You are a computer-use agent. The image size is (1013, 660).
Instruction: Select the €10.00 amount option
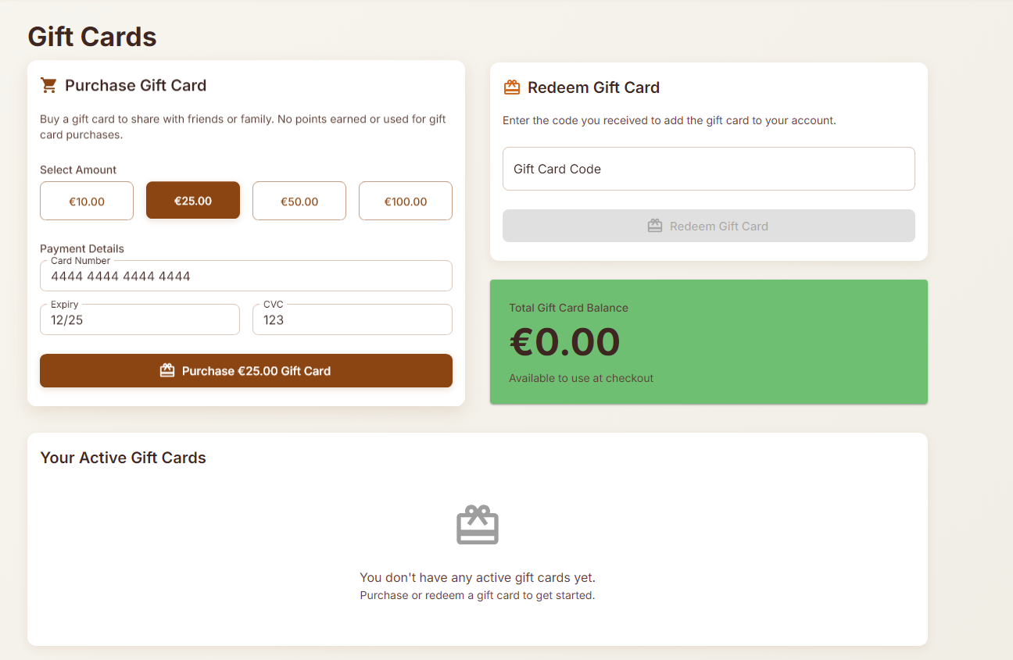87,201
